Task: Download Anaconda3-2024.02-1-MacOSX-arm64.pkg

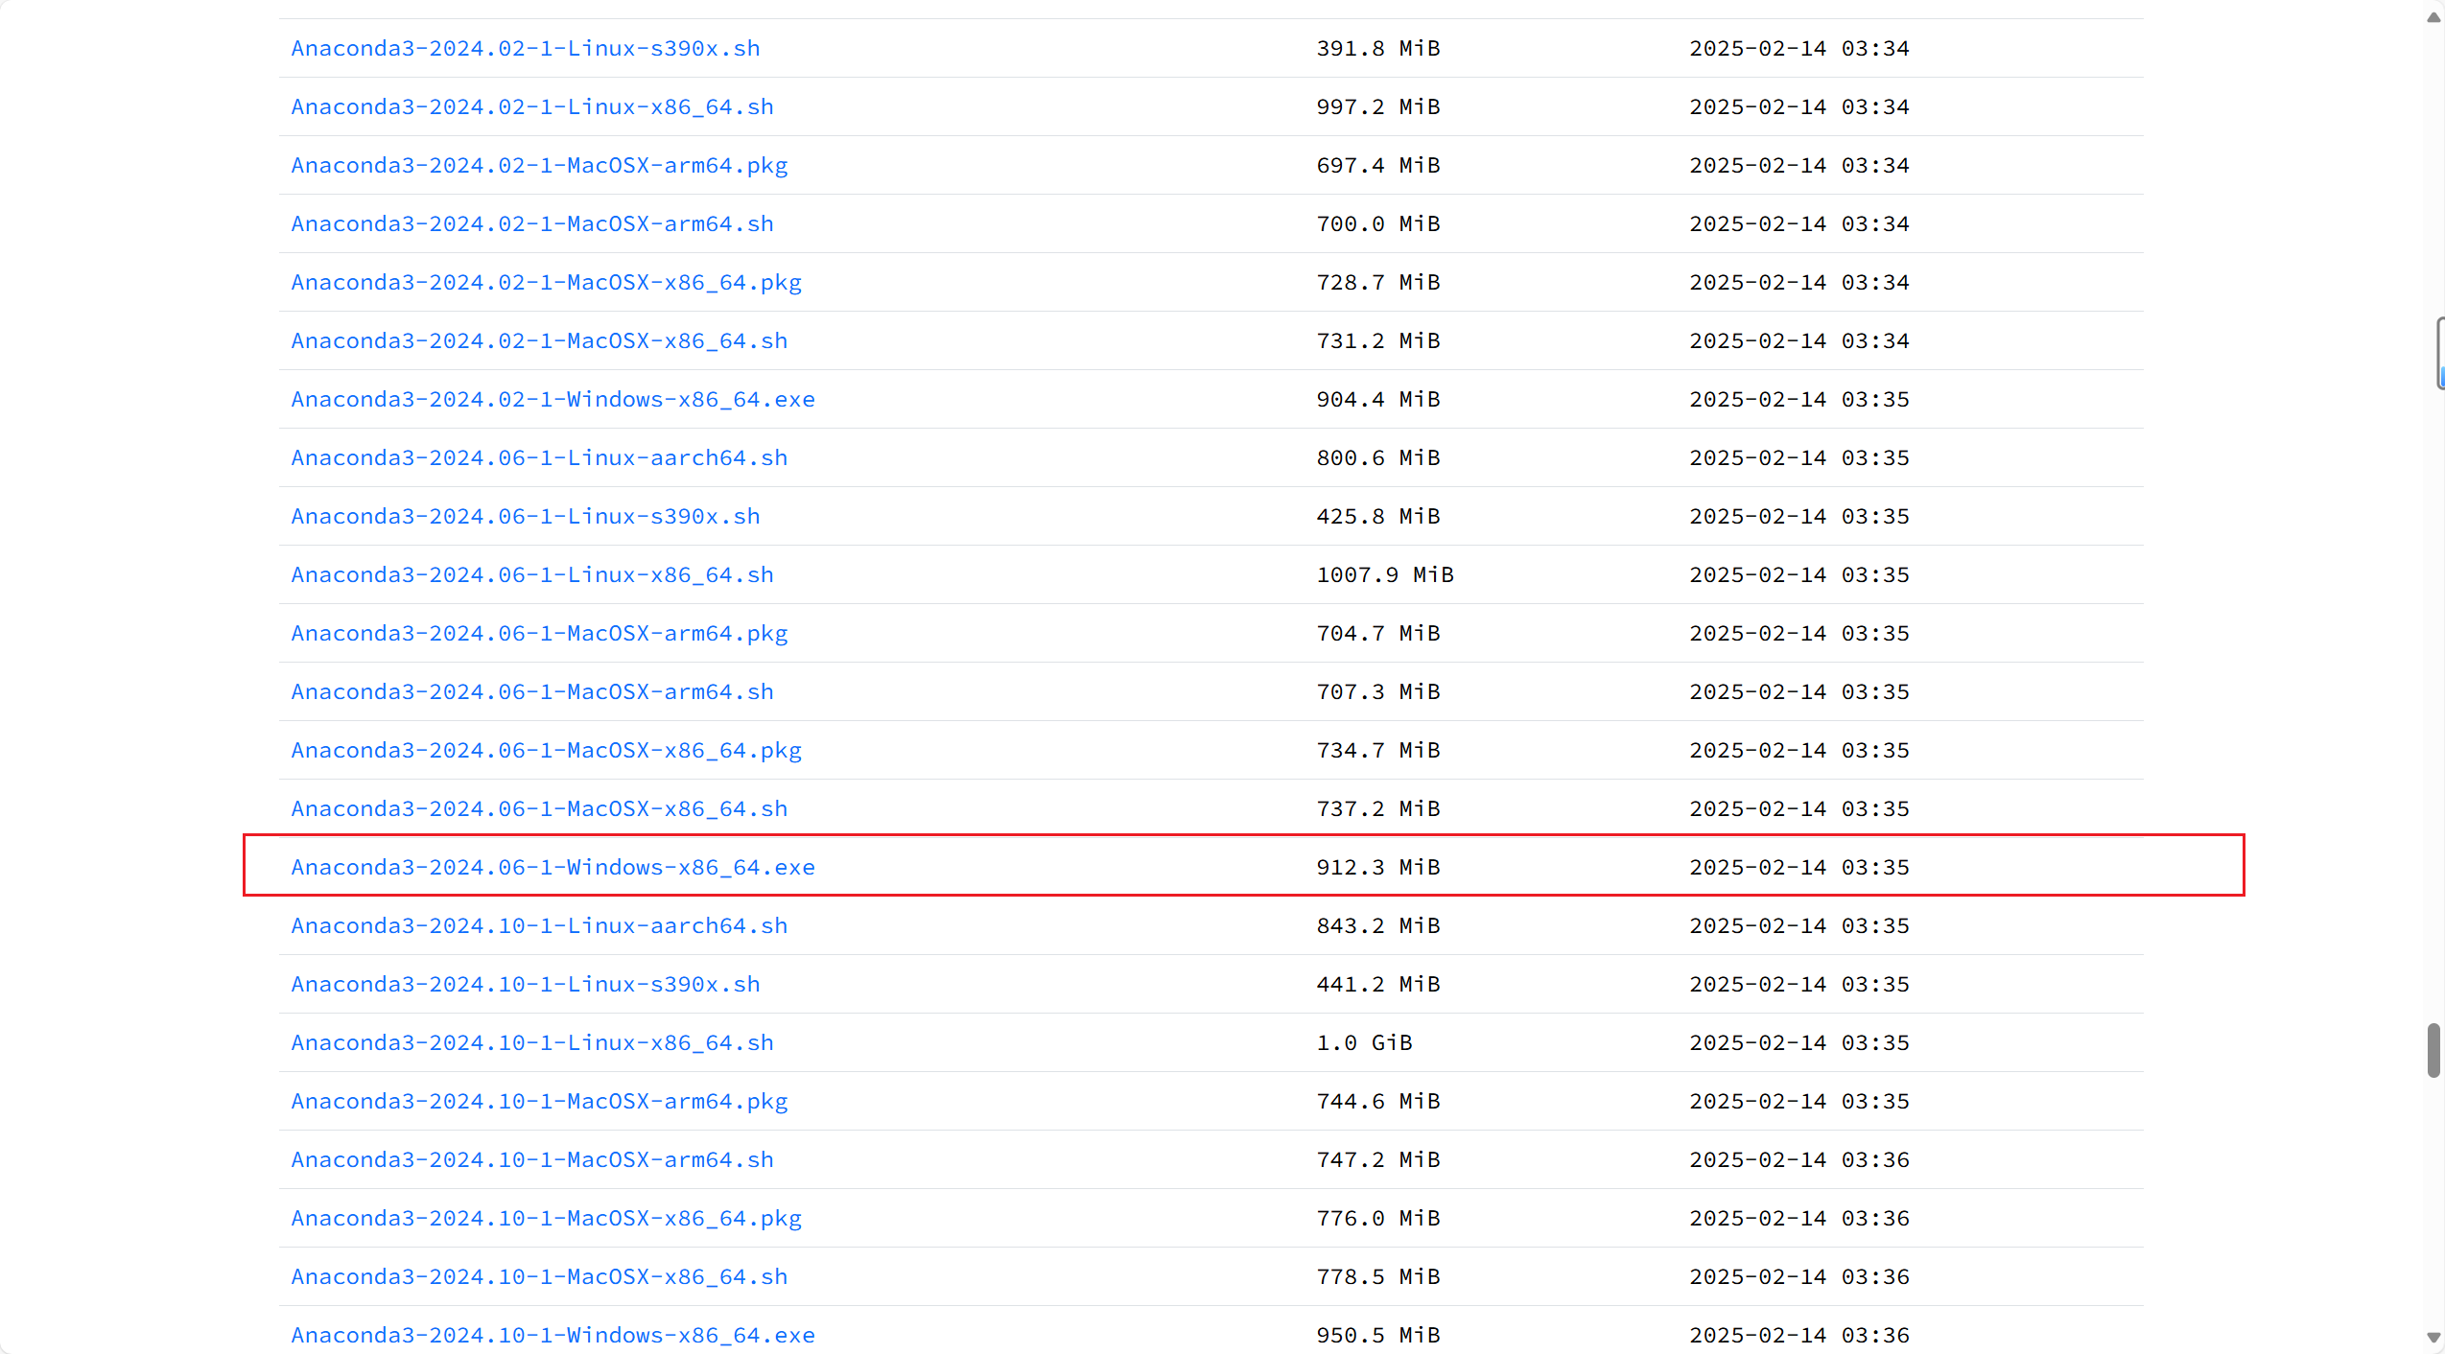Action: pos(539,165)
